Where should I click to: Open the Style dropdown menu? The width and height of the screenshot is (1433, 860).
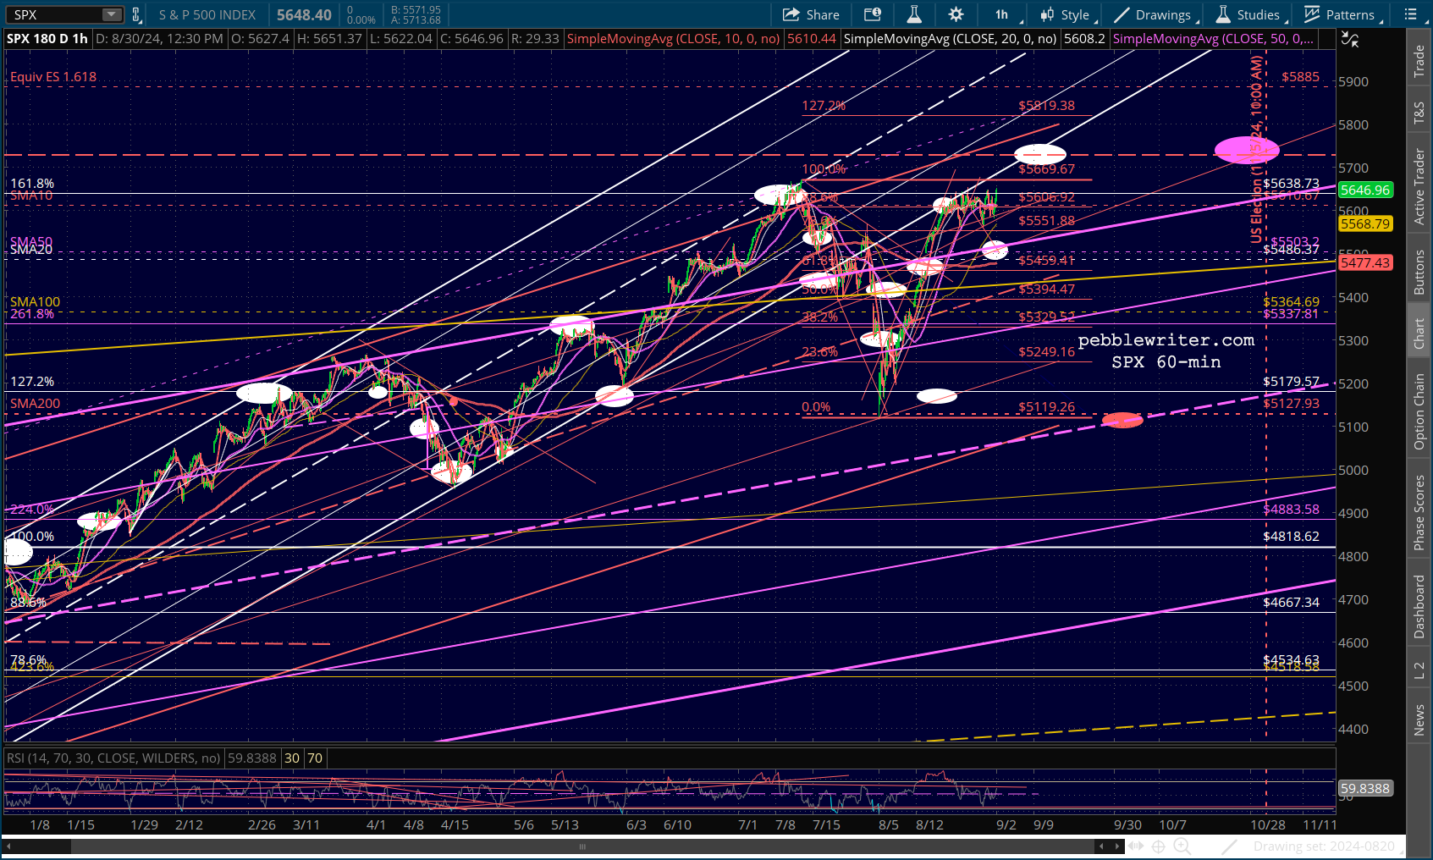(x=1068, y=14)
